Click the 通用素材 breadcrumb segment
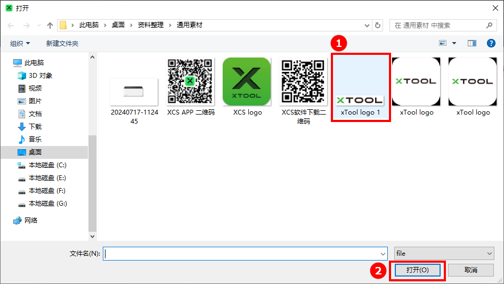Viewport: 504px width, 284px height. [189, 25]
